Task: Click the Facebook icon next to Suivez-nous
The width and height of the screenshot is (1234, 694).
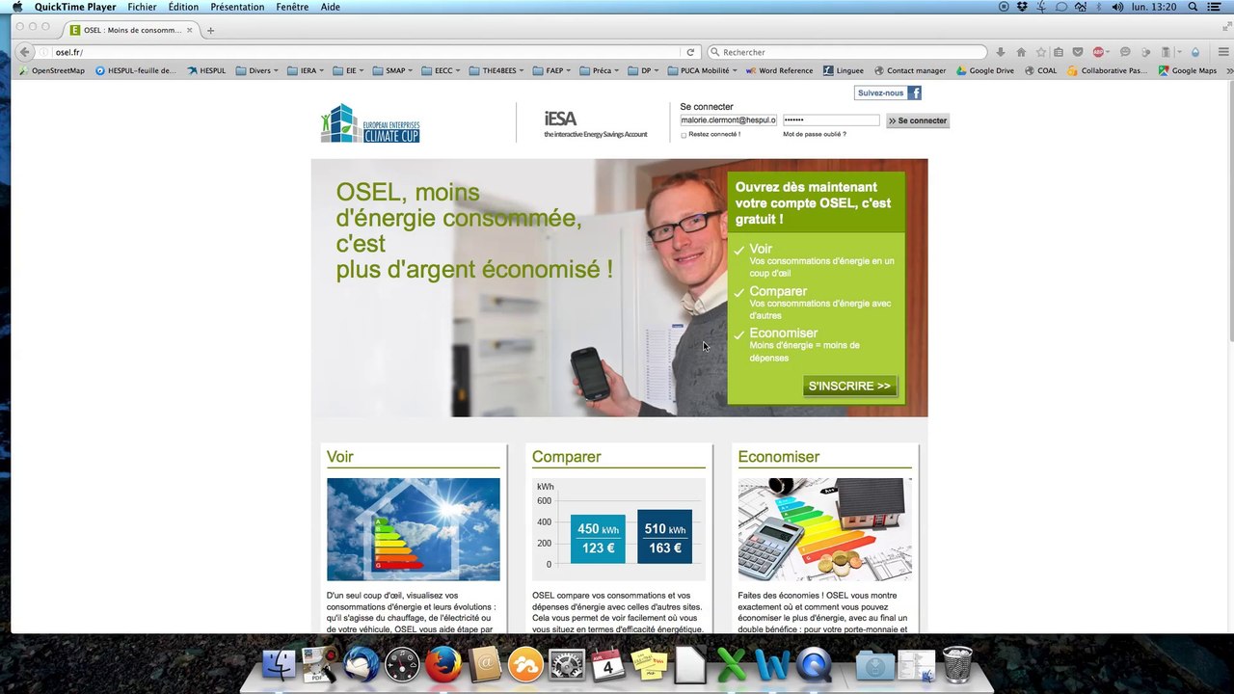Action: point(914,93)
